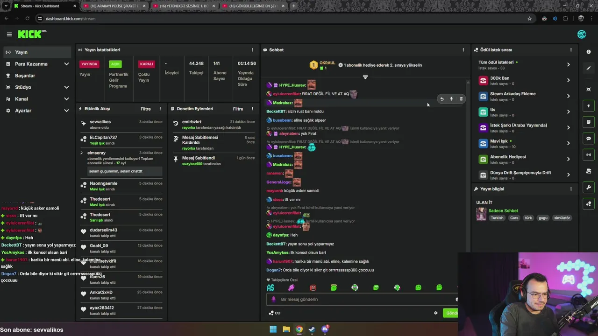Toggle the chat bubble widget in right sidebar

pos(588,139)
